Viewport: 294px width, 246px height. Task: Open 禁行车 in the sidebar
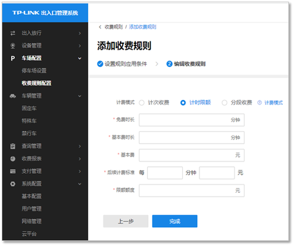click(29, 134)
